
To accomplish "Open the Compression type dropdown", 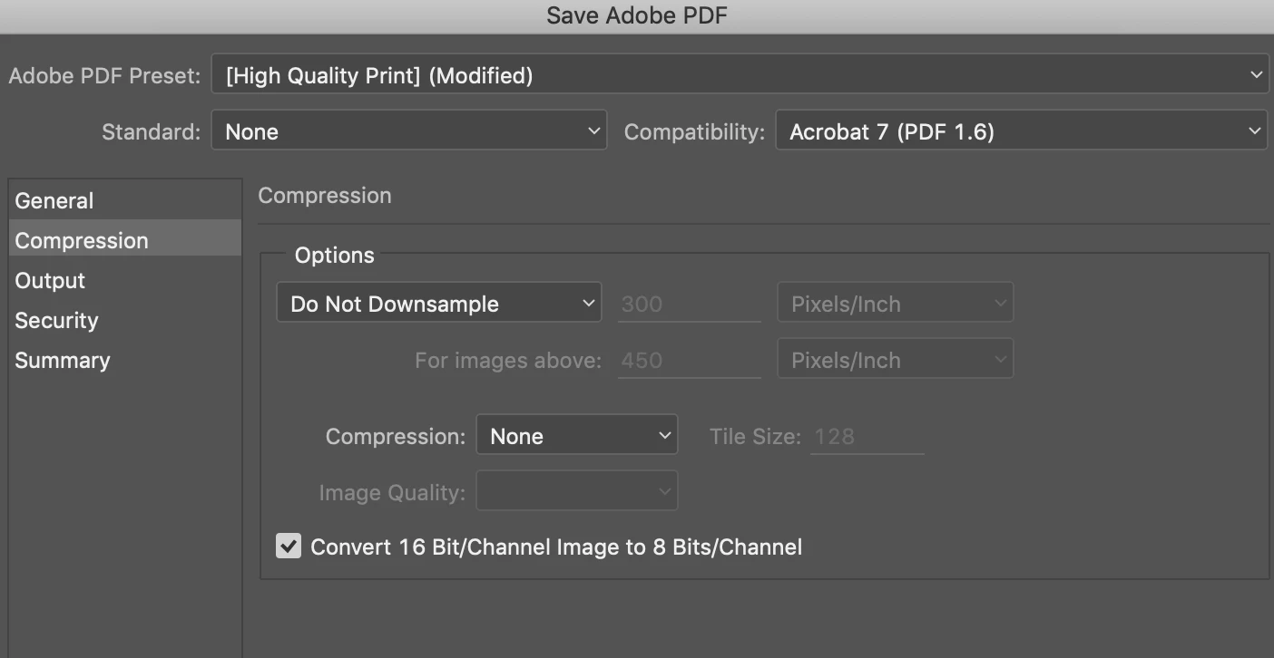I will [x=576, y=436].
